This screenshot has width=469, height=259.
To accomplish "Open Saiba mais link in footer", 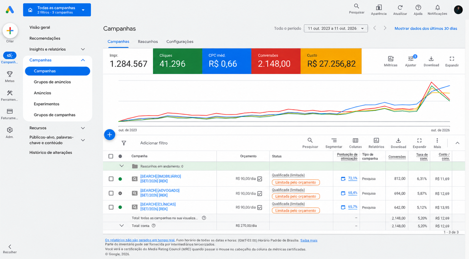I will coord(309,240).
